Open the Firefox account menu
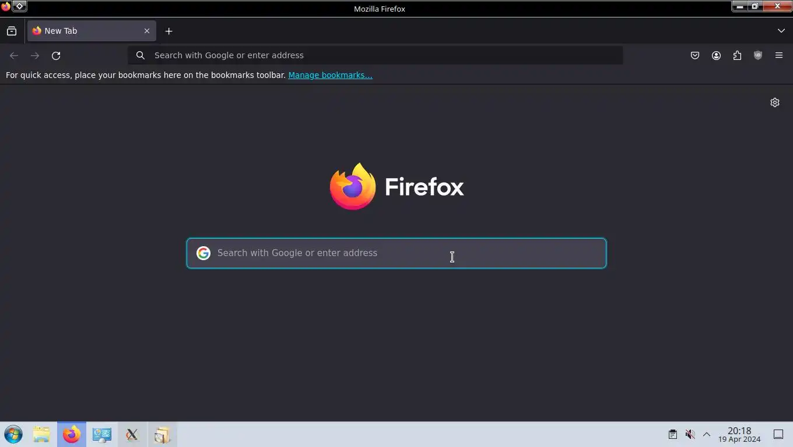The height and width of the screenshot is (447, 793). (716, 55)
